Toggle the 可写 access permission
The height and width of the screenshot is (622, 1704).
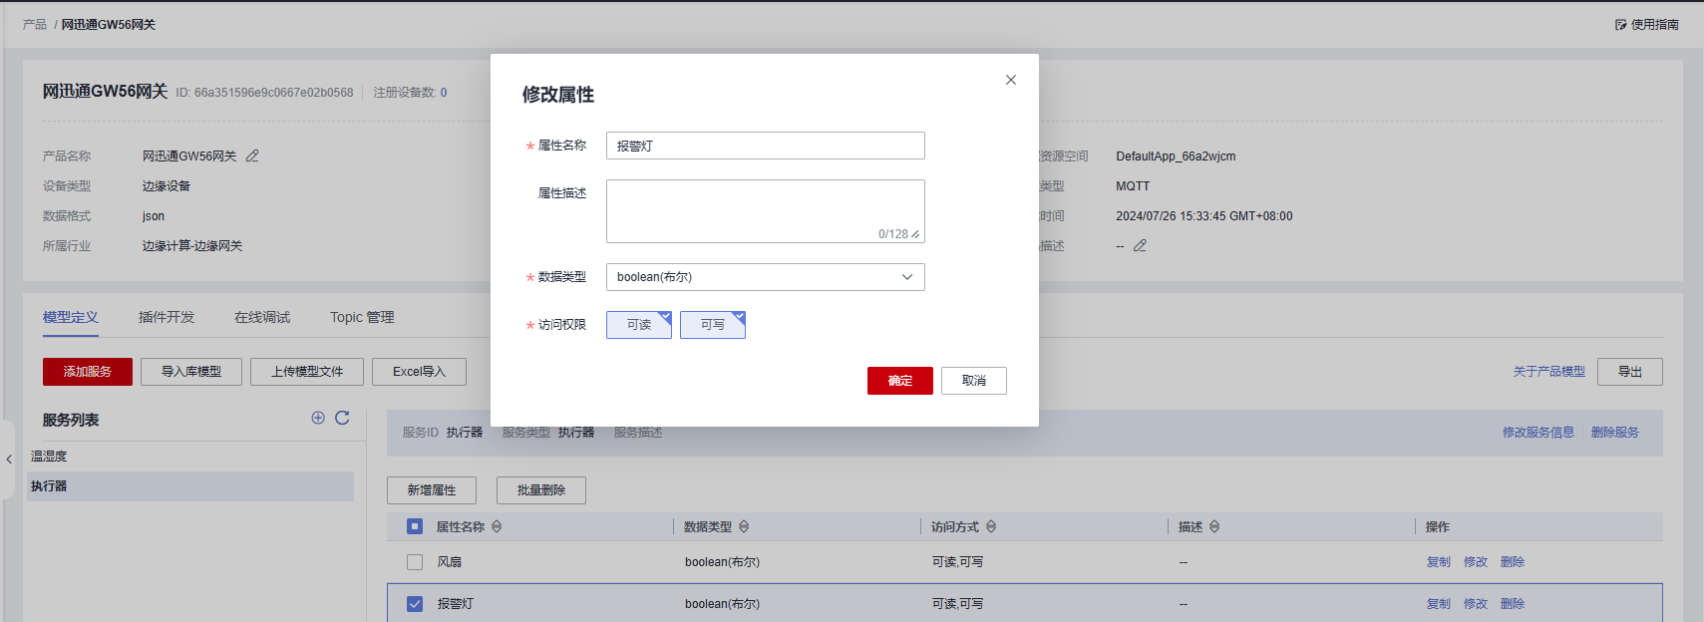[x=712, y=325]
